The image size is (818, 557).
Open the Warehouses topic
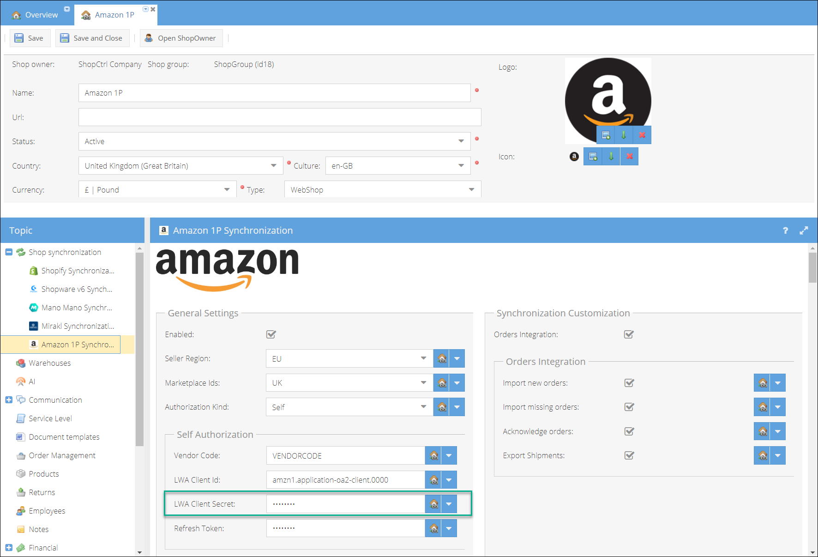[49, 363]
